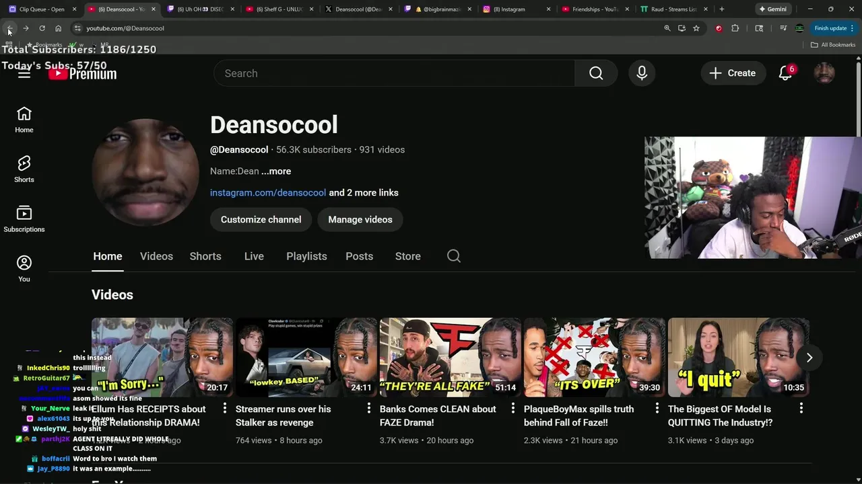
Task: Expand the channel description with ...more
Action: [276, 171]
